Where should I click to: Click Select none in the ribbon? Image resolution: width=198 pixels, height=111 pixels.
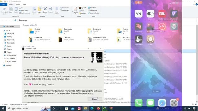(x=93, y=10)
